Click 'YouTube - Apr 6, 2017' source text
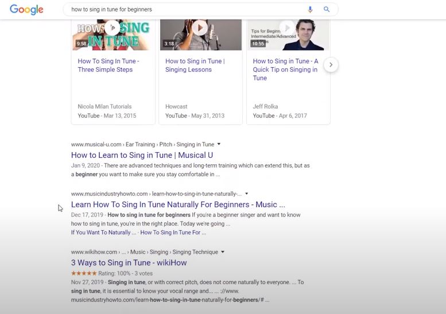The width and height of the screenshot is (446, 314). point(280,116)
